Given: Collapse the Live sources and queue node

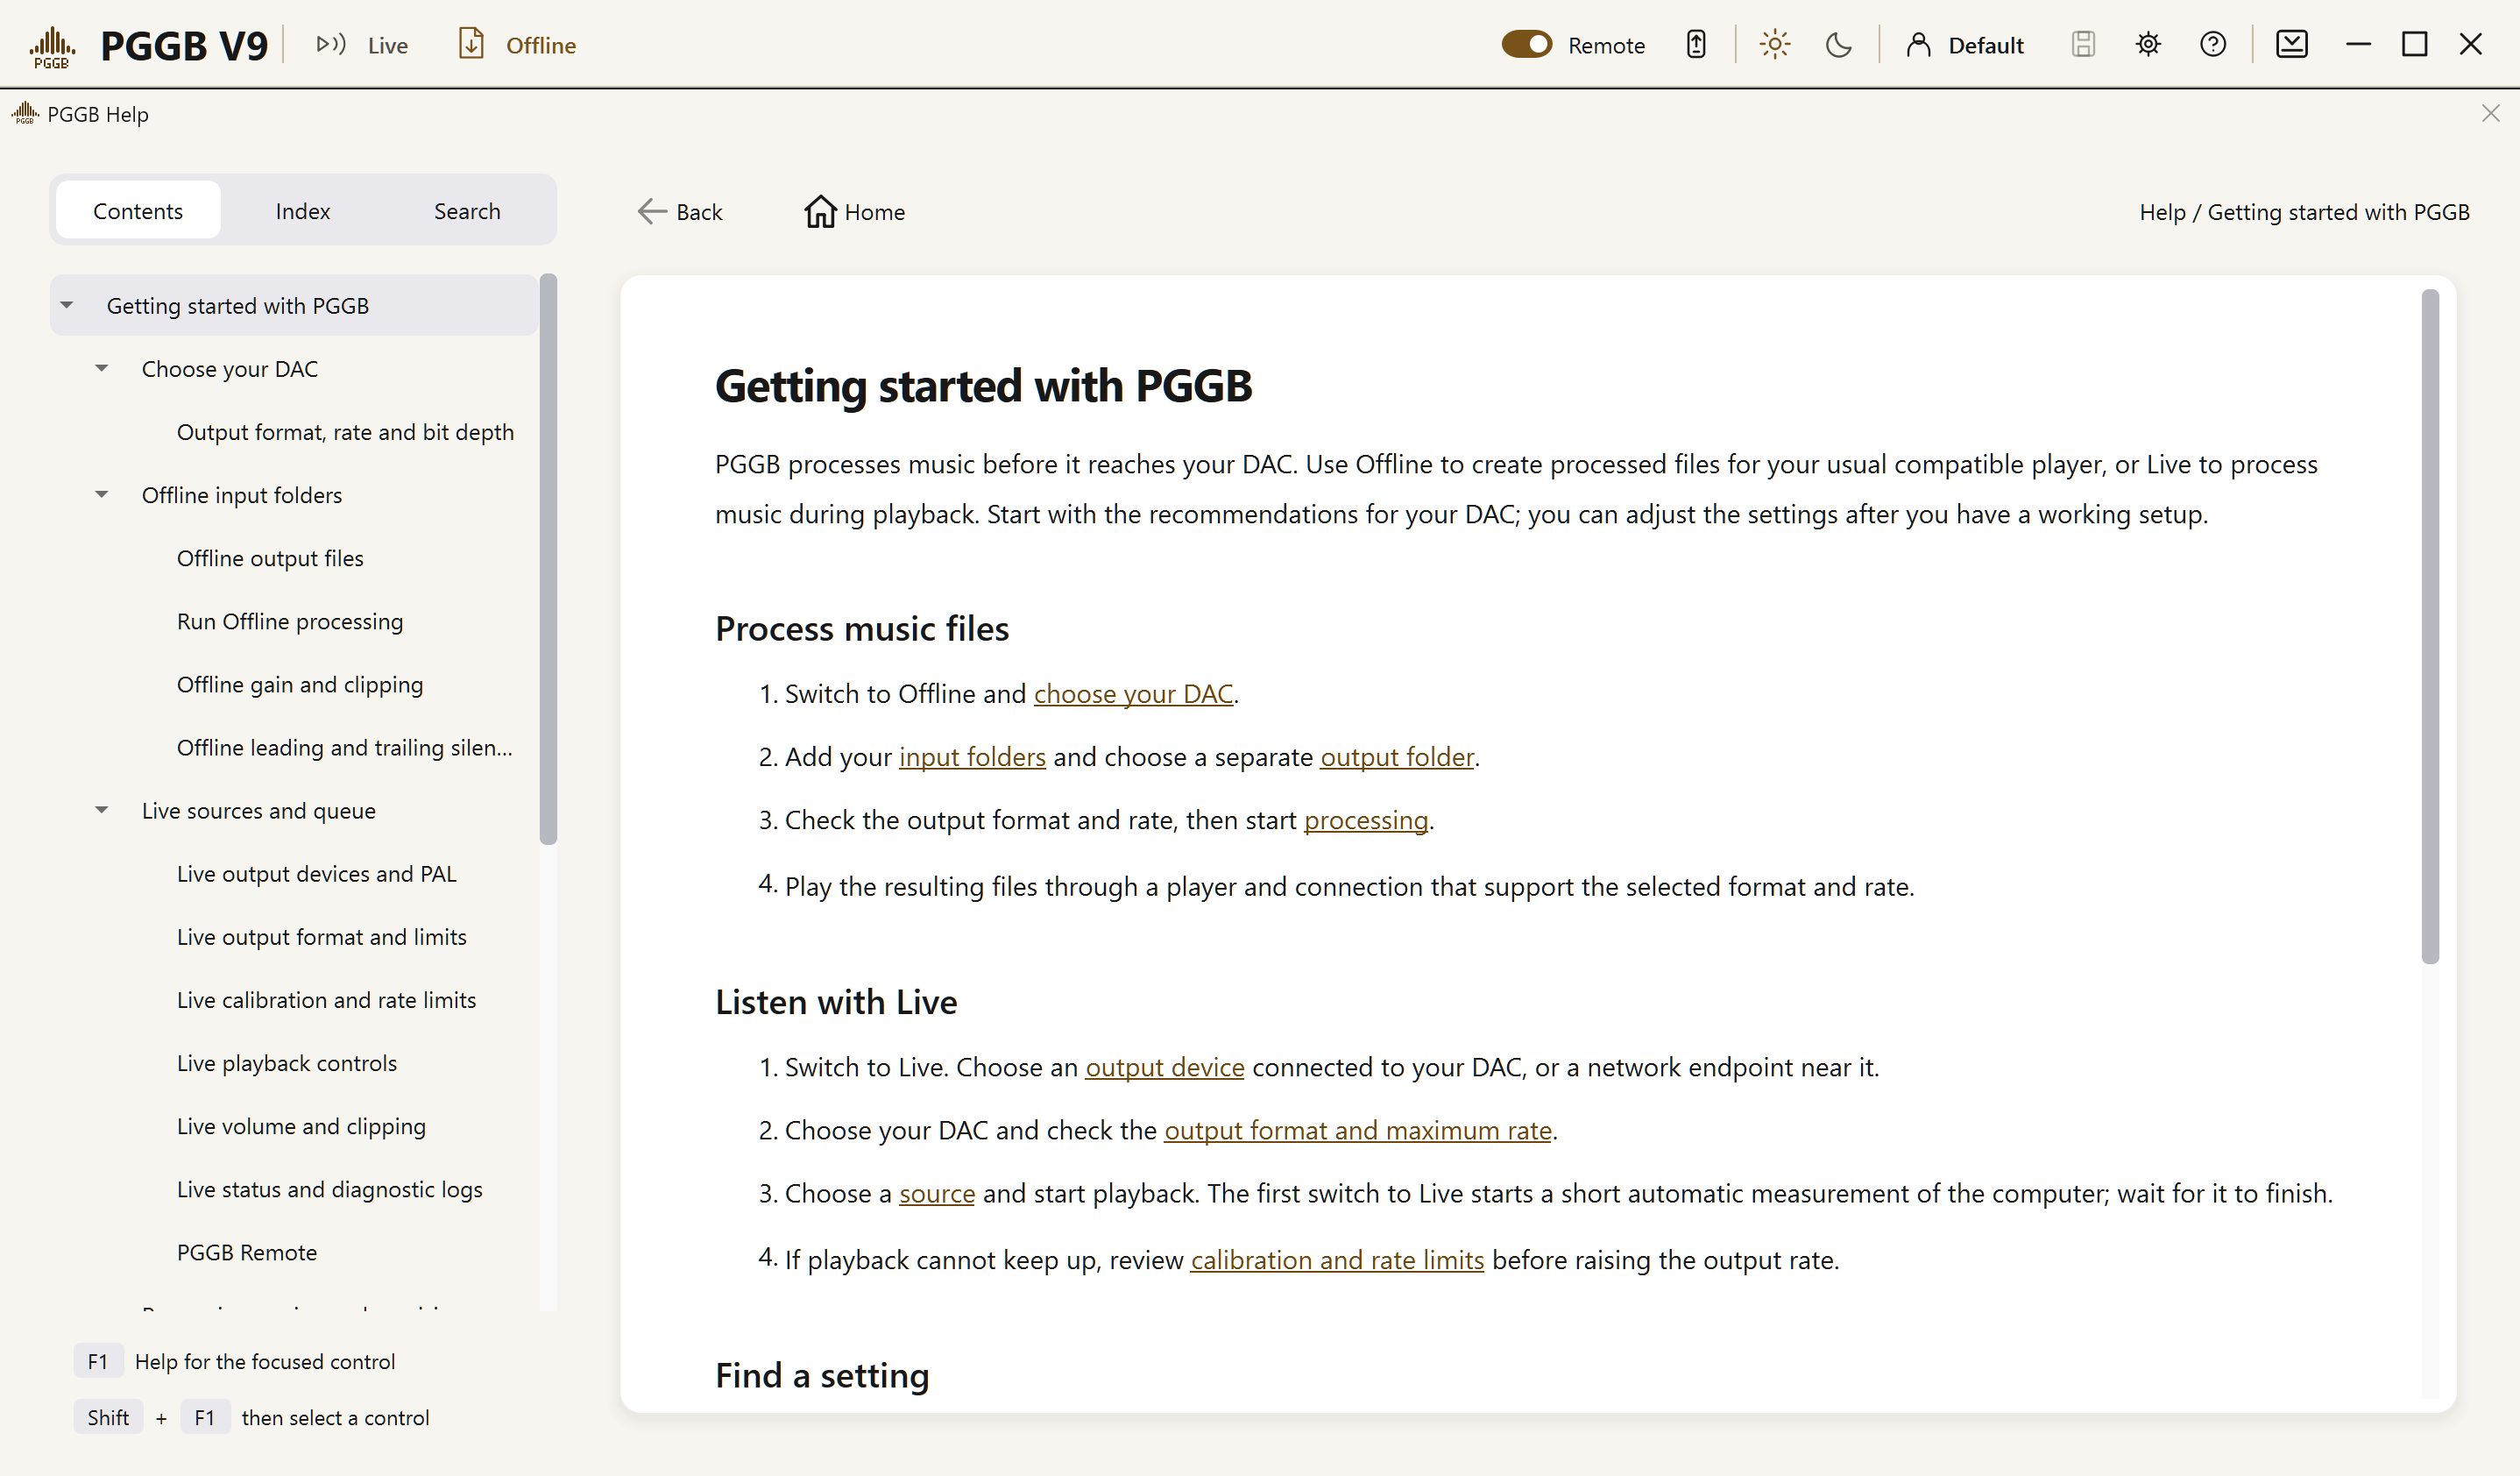Looking at the screenshot, I should click(102, 810).
